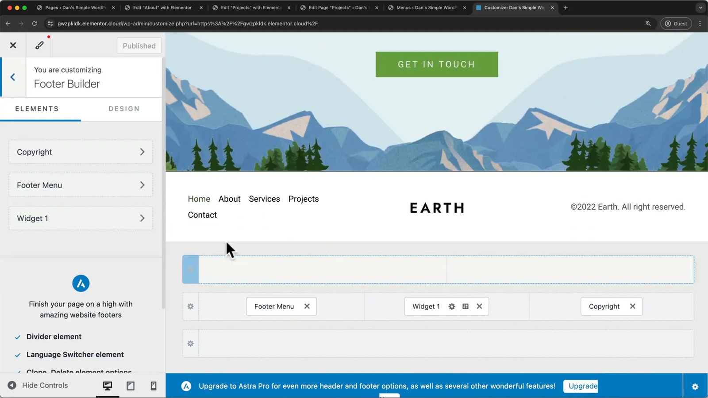Viewport: 708px width, 398px height.
Task: Close the Customize browser tab
Action: click(x=552, y=8)
